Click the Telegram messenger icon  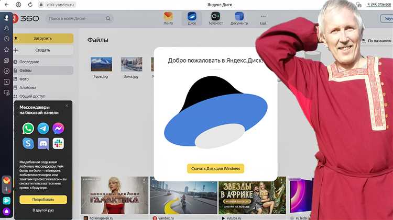[43, 128]
